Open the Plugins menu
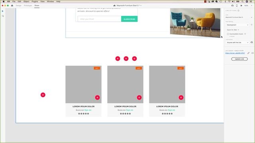 point(35,2)
